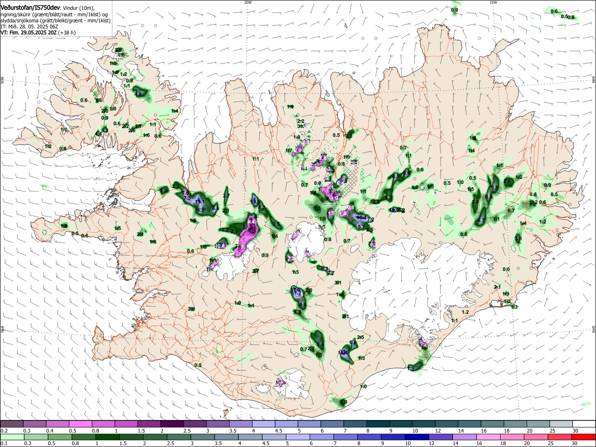Click the dark teal swatch labeled 8
Viewport: 596px width, 447px height.
(x=378, y=424)
